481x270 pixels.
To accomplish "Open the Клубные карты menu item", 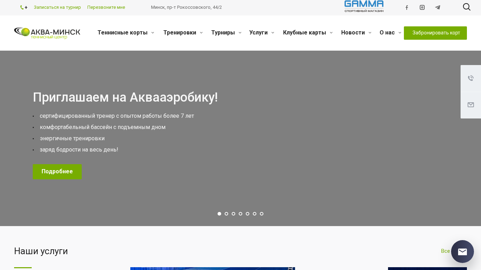I will click(305, 33).
